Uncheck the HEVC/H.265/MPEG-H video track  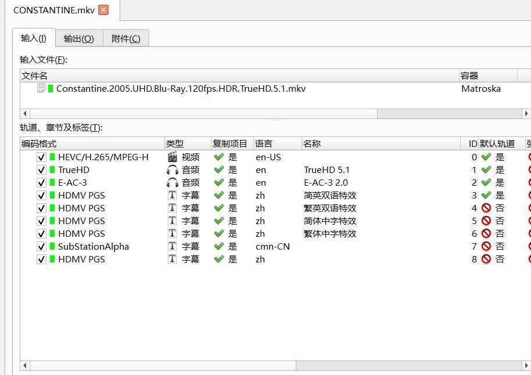tap(41, 157)
